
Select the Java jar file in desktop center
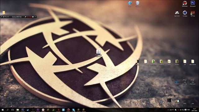click(x=98, y=53)
